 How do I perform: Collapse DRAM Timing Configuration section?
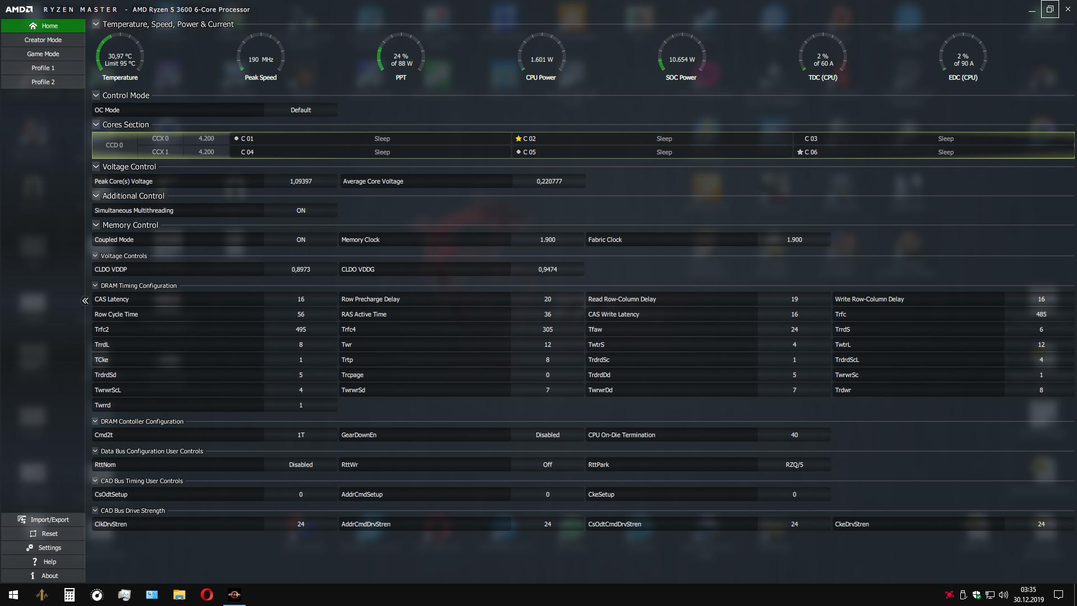coord(95,286)
